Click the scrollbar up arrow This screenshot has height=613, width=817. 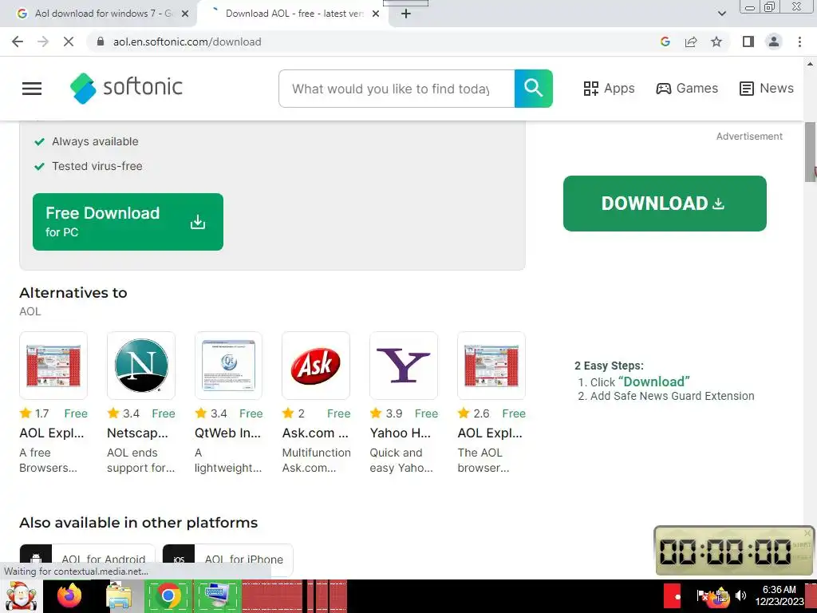[810, 65]
